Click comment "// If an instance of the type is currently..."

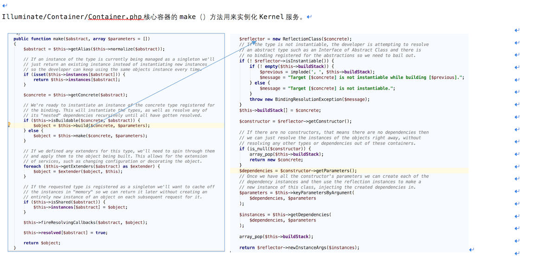click(119, 59)
